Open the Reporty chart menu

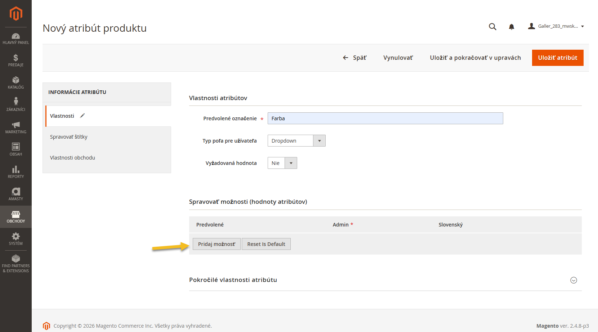pyautogui.click(x=16, y=172)
